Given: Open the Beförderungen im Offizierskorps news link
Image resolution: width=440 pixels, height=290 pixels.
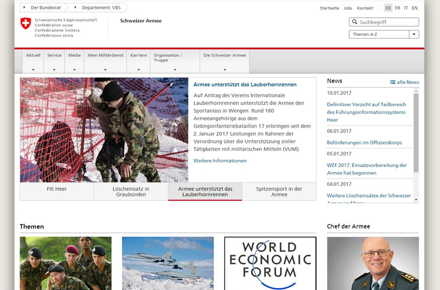Looking at the screenshot, I should pyautogui.click(x=364, y=143).
